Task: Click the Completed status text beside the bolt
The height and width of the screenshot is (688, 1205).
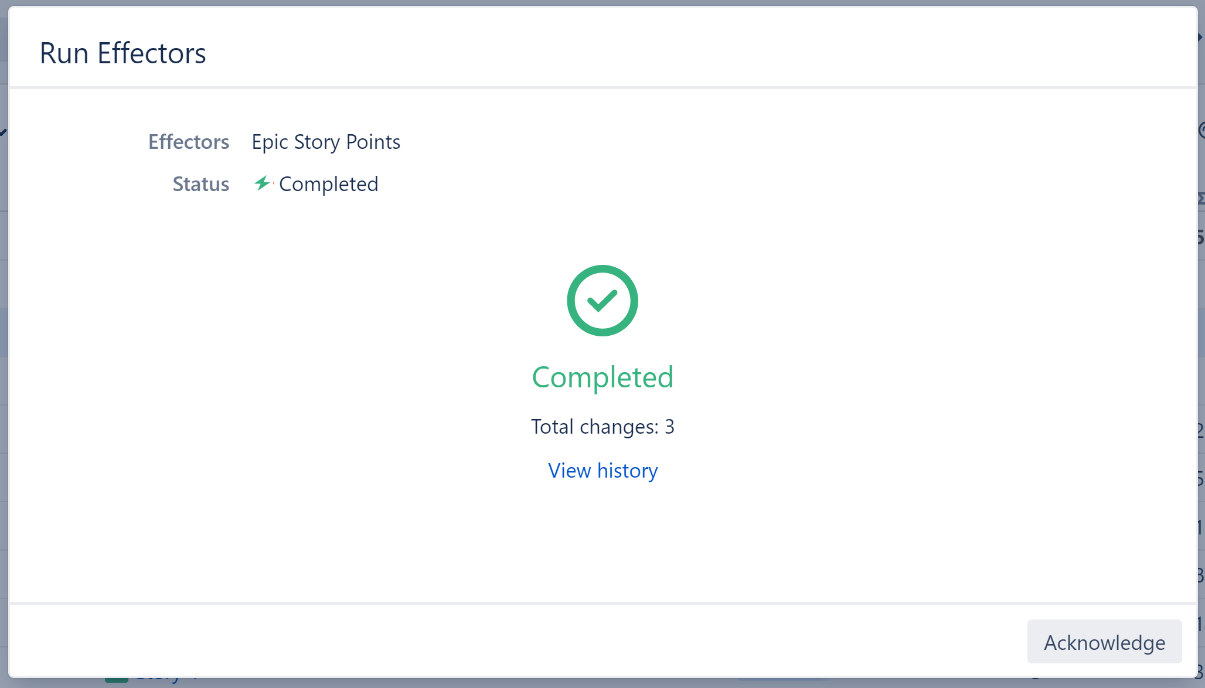Action: (328, 184)
